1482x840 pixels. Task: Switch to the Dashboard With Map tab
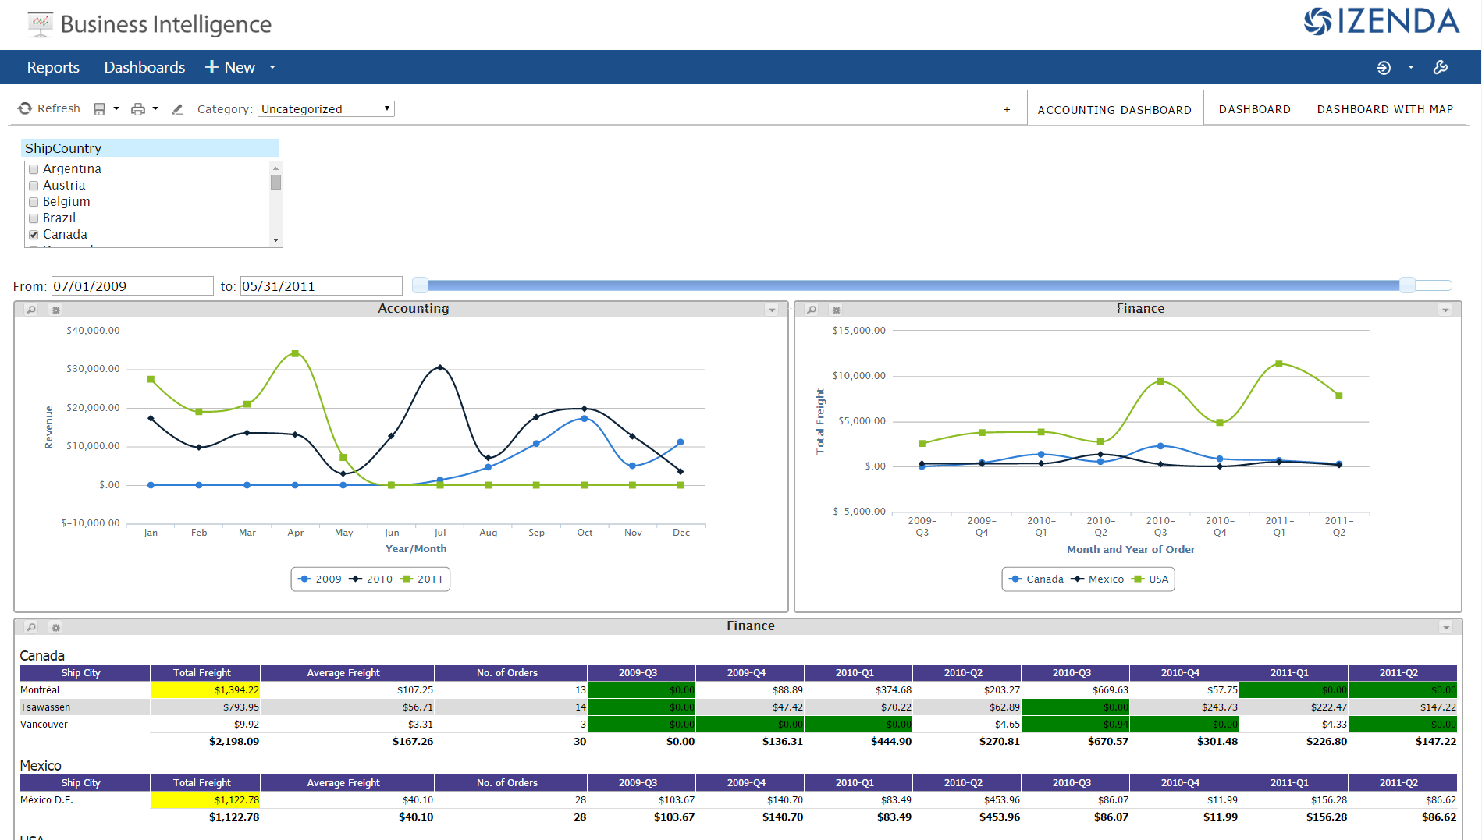coord(1384,109)
